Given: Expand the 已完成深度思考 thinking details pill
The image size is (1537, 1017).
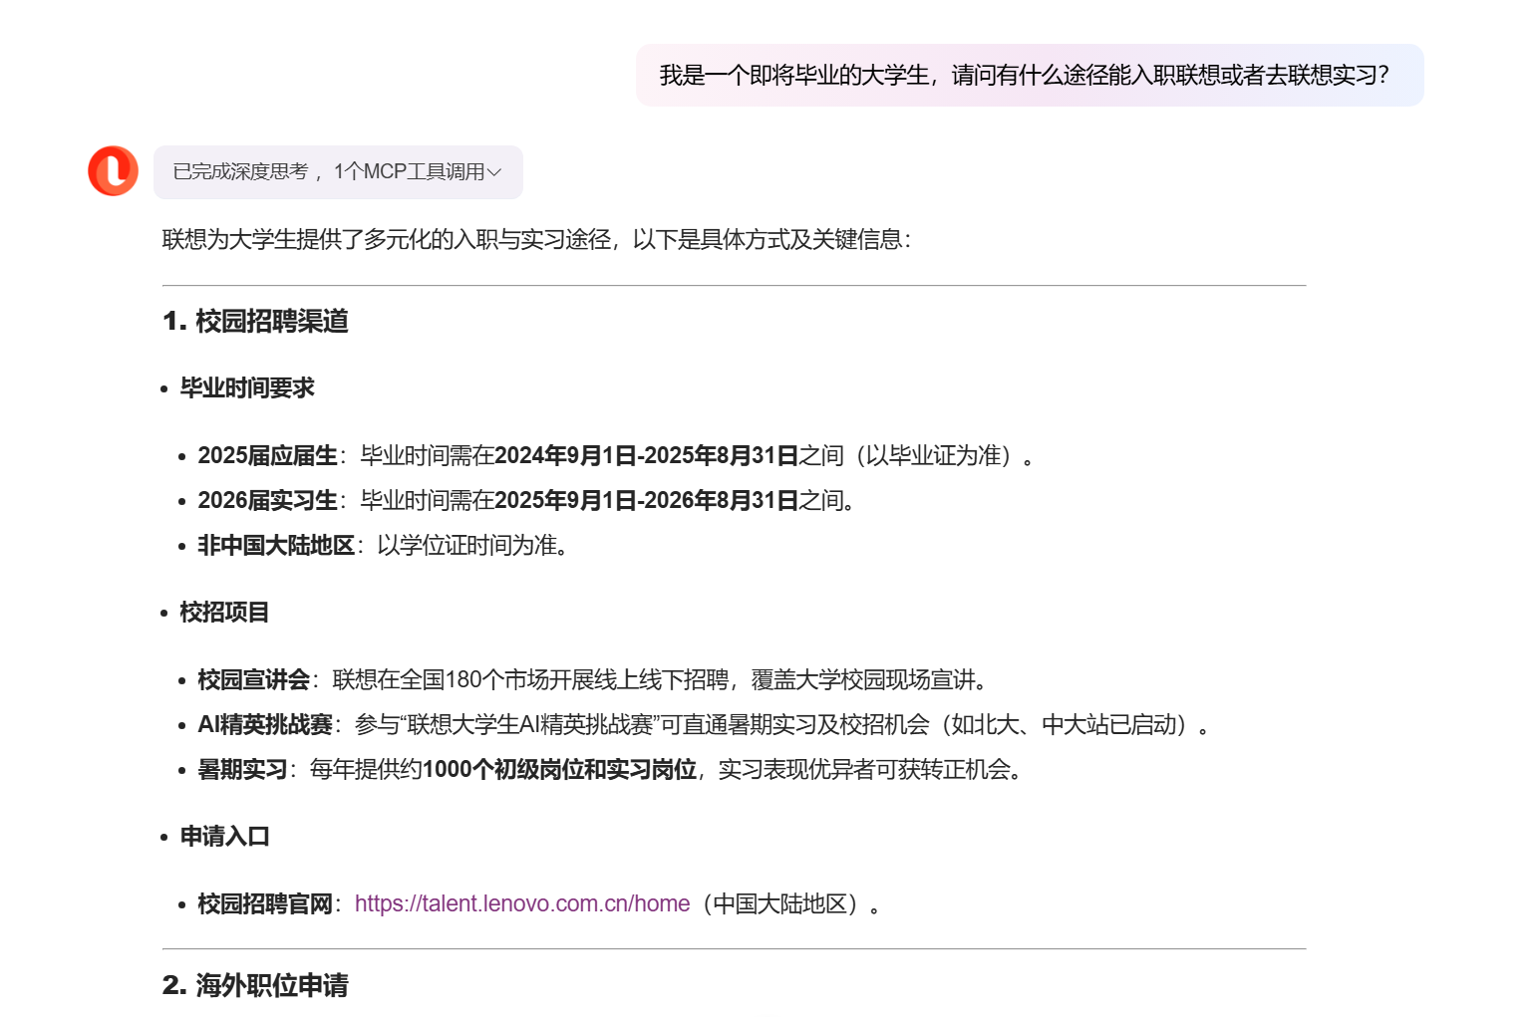Looking at the screenshot, I should click(x=329, y=172).
